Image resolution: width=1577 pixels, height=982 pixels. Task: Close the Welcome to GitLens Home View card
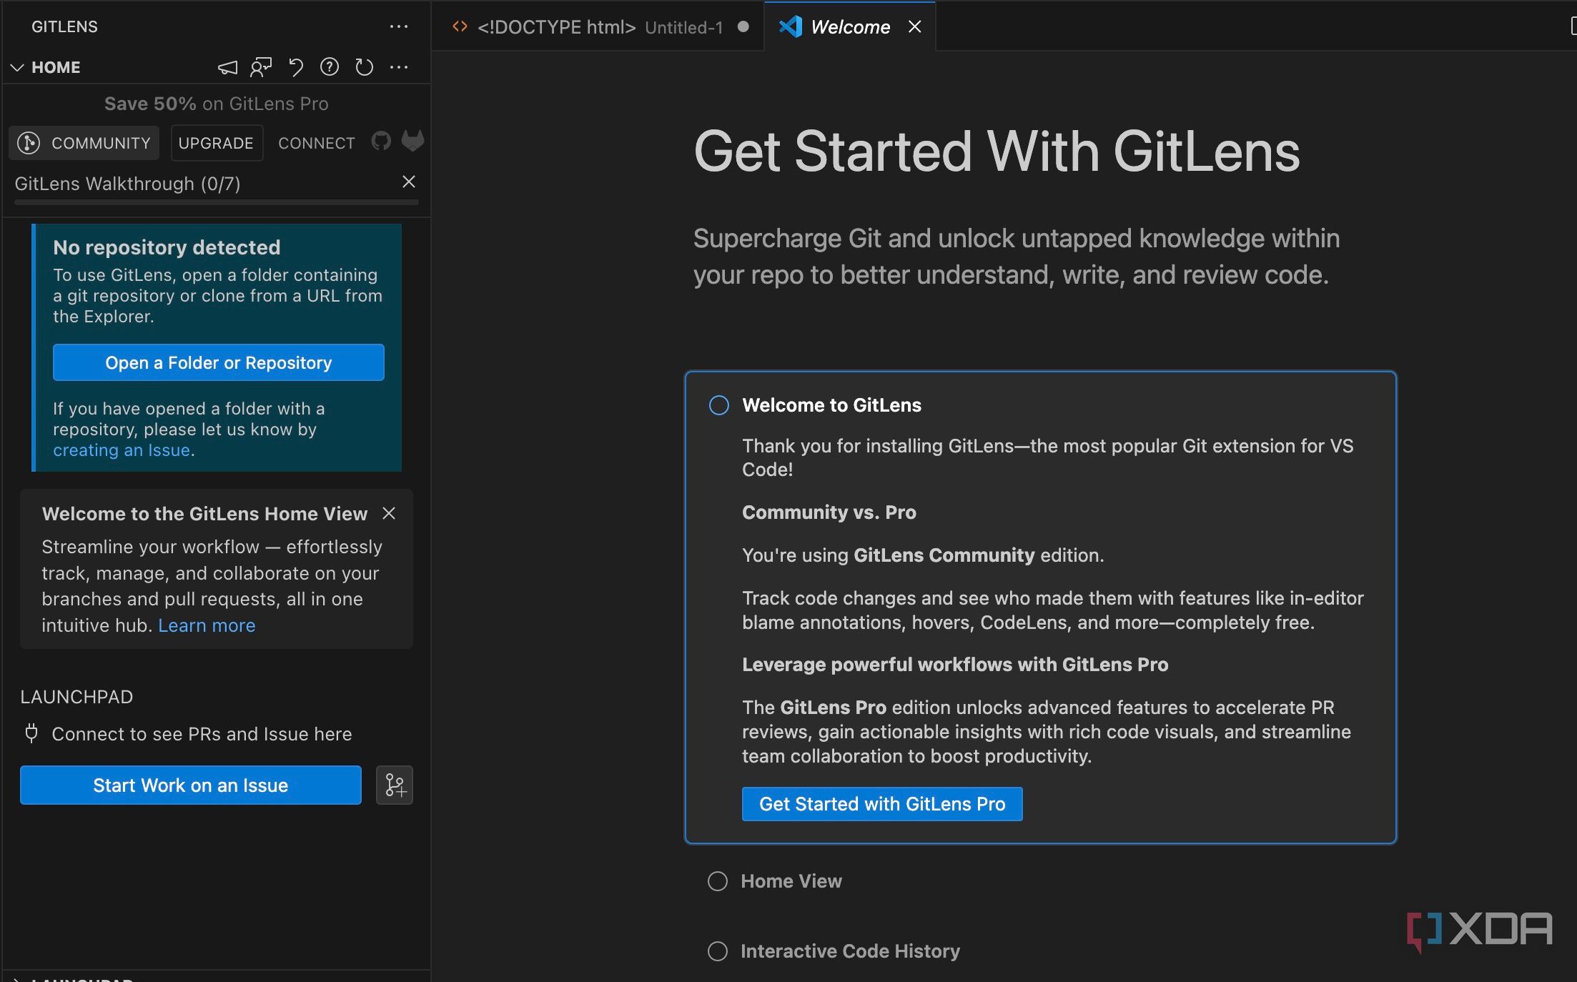[389, 513]
